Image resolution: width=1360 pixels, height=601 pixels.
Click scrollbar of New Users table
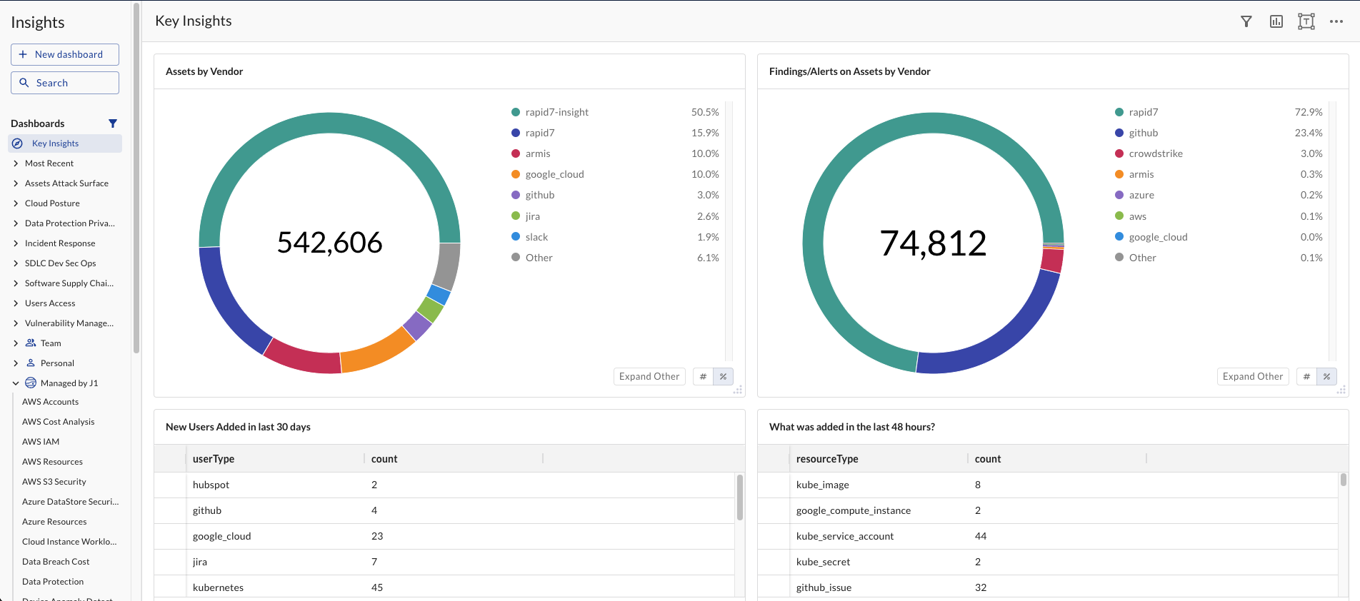click(740, 498)
